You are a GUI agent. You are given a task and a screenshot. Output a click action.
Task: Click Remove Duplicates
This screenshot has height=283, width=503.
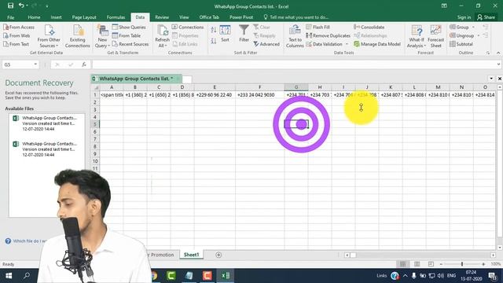329,35
